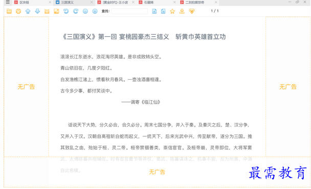Click the open file folder icon
Viewport: 311px width, 189px height.
(x=9, y=11)
